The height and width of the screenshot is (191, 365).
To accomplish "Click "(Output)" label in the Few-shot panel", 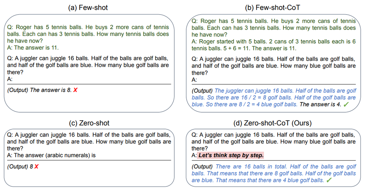I will click(x=18, y=90).
